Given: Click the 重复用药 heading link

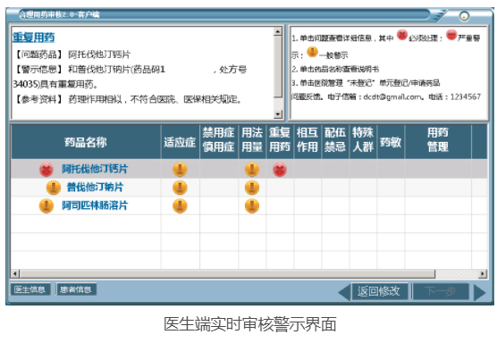Looking at the screenshot, I should click(x=34, y=38).
